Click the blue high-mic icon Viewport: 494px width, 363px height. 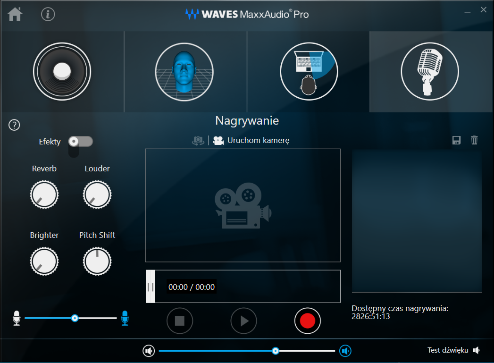tap(125, 318)
